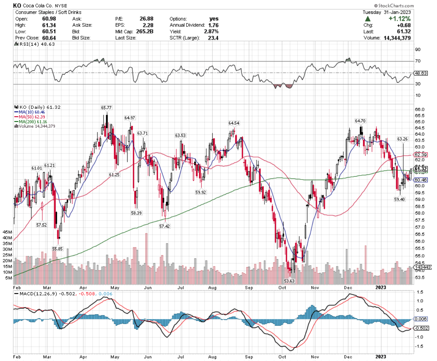Click the 59.40 January low annotation
Image resolution: width=437 pixels, height=361 pixels.
(399, 199)
